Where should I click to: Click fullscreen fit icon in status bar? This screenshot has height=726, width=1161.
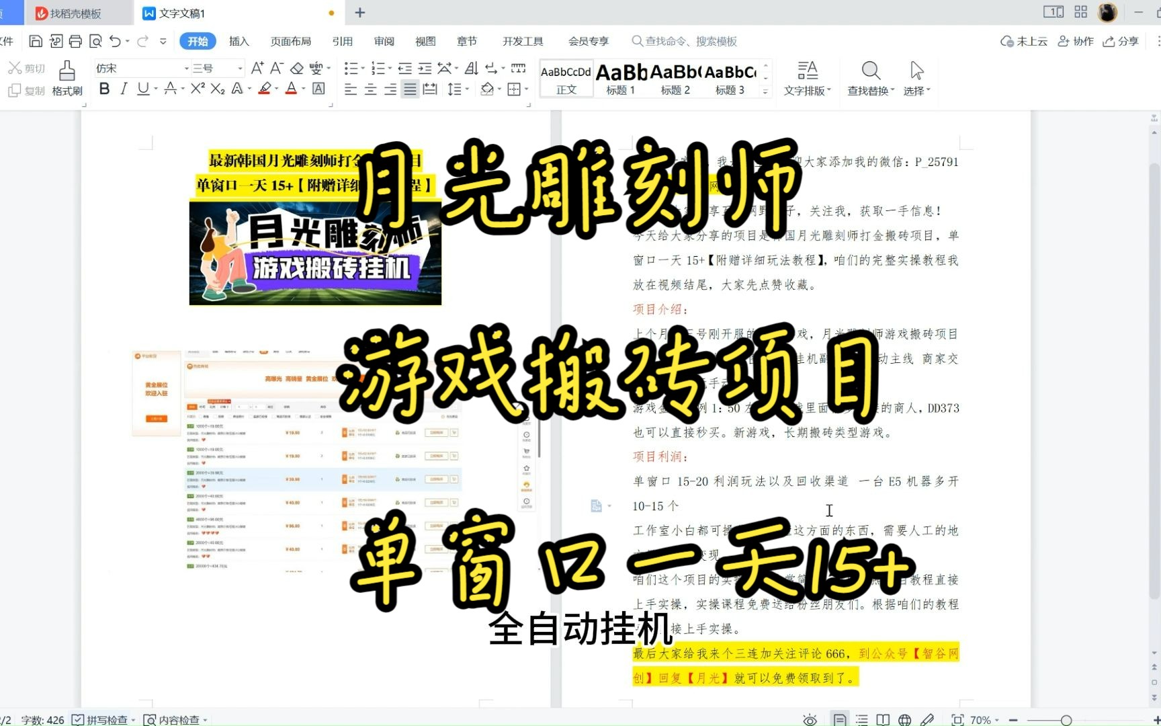pyautogui.click(x=957, y=720)
